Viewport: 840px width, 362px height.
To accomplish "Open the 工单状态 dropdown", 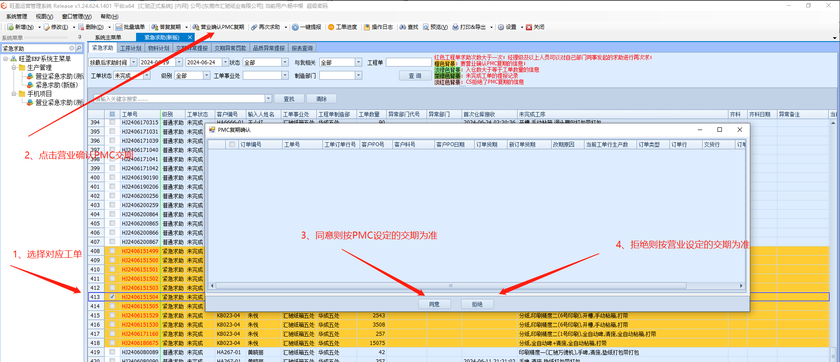I will [147, 75].
